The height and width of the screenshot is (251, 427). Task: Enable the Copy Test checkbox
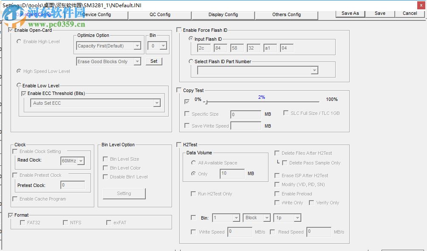pyautogui.click(x=179, y=90)
